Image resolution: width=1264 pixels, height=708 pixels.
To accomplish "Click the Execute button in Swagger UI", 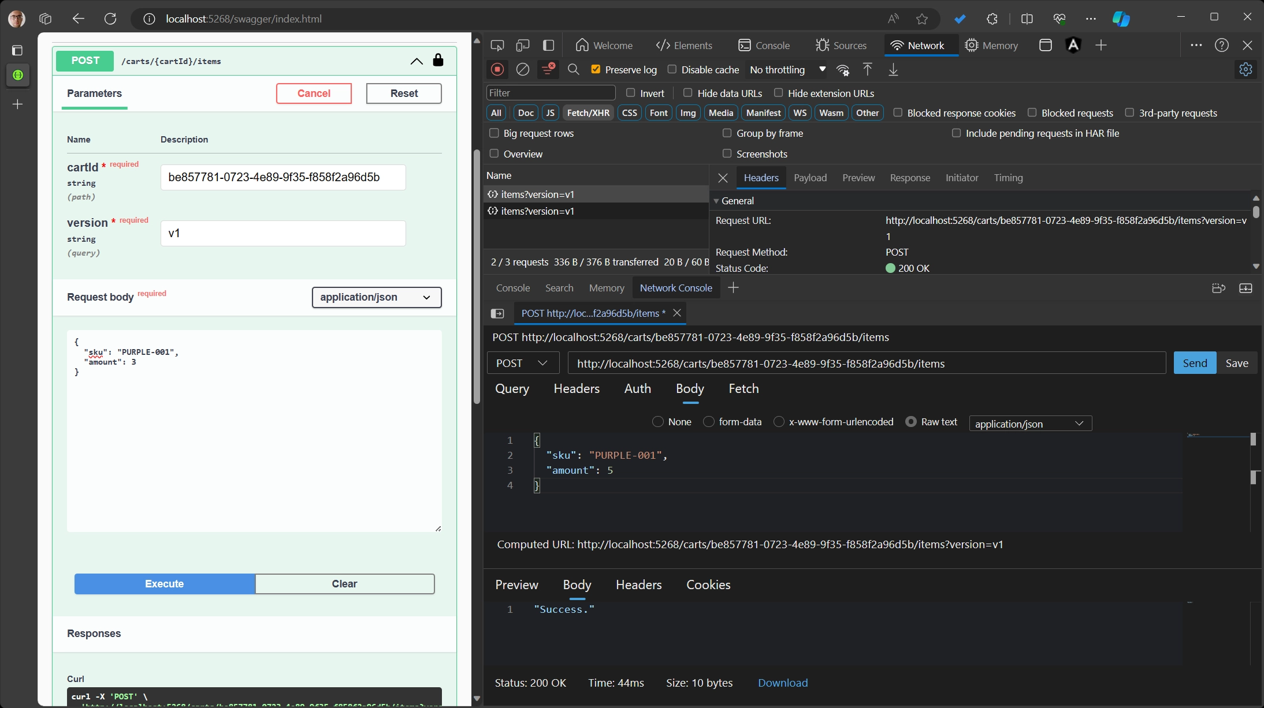I will 164,583.
